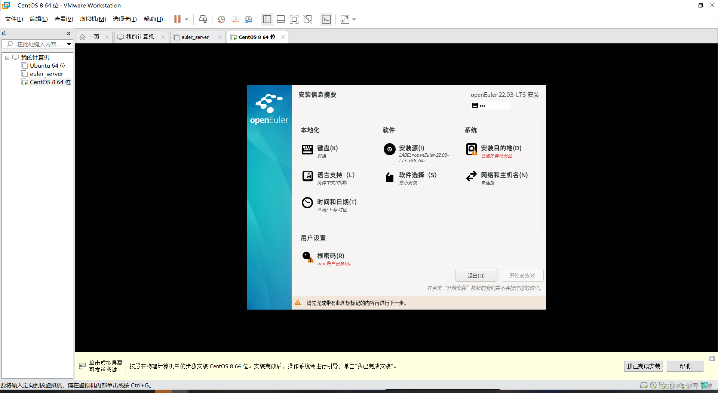718x393 pixels.
Task: Close the installation hint bar
Action: click(x=712, y=359)
